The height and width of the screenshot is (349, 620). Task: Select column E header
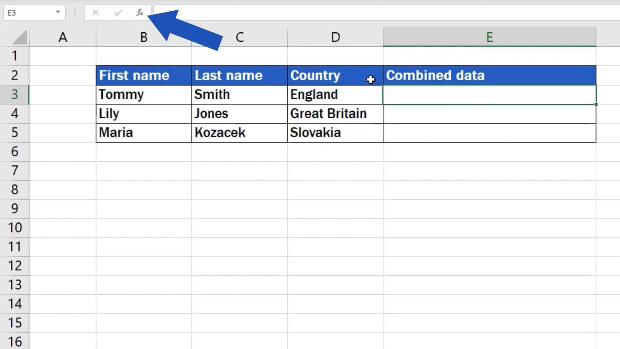[x=490, y=37]
